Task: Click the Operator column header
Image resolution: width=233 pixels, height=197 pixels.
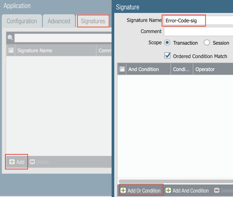Action: [213, 69]
